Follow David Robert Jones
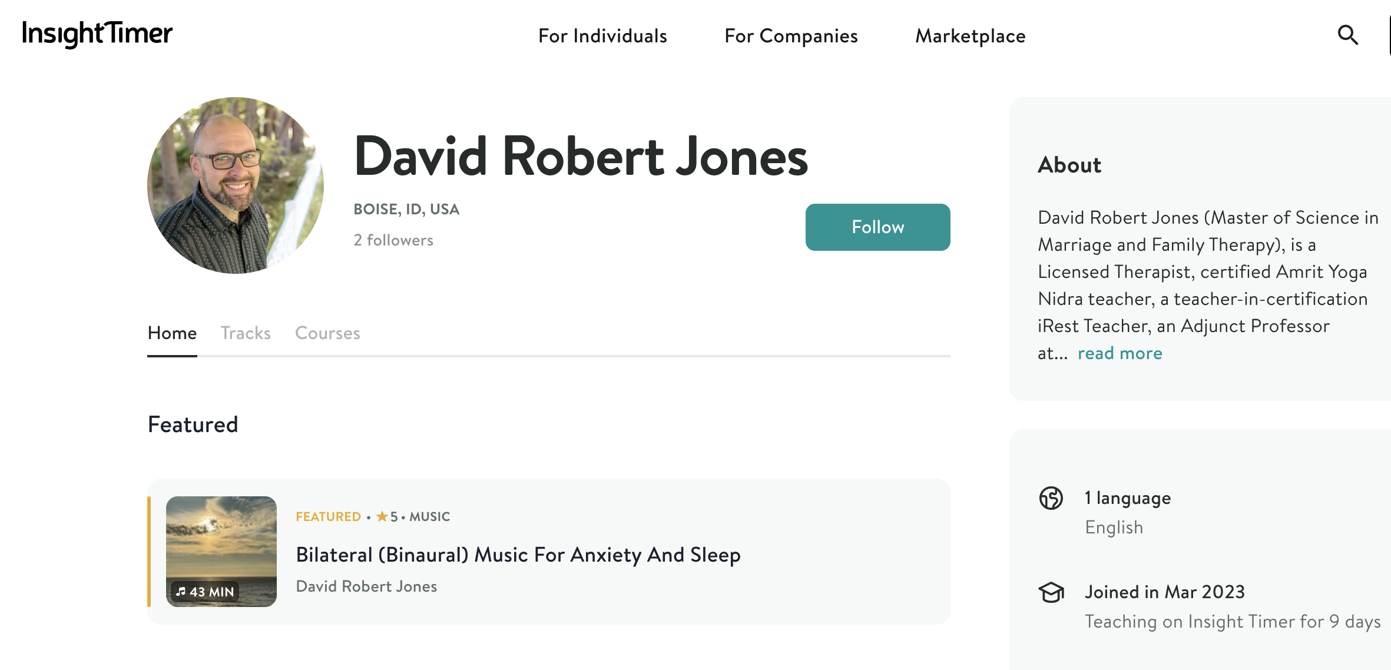 [x=877, y=227]
